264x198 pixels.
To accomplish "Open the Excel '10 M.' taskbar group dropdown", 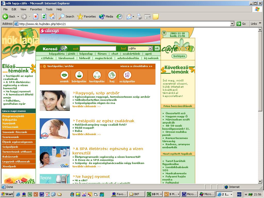I will [x=161, y=194].
